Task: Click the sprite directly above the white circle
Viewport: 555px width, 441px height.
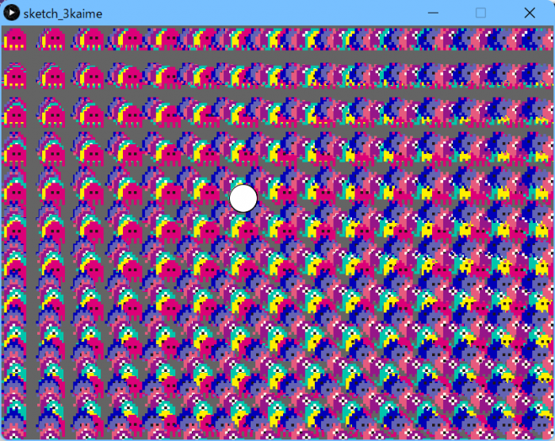Action: point(243,155)
